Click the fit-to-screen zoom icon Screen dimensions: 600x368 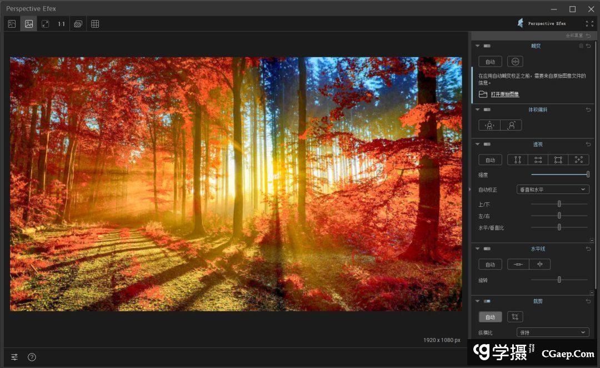coord(45,24)
